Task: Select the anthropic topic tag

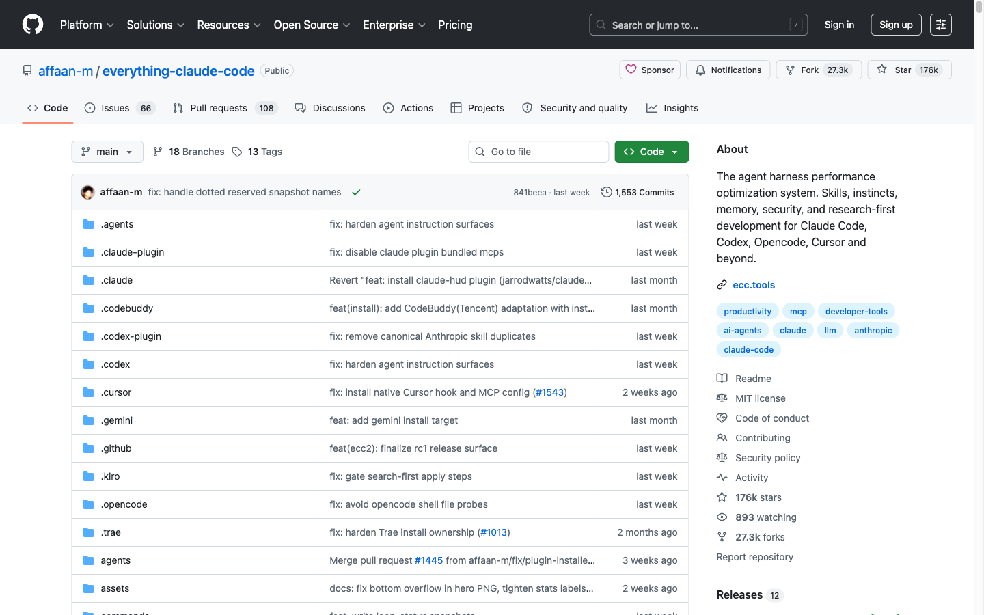Action: coord(873,330)
